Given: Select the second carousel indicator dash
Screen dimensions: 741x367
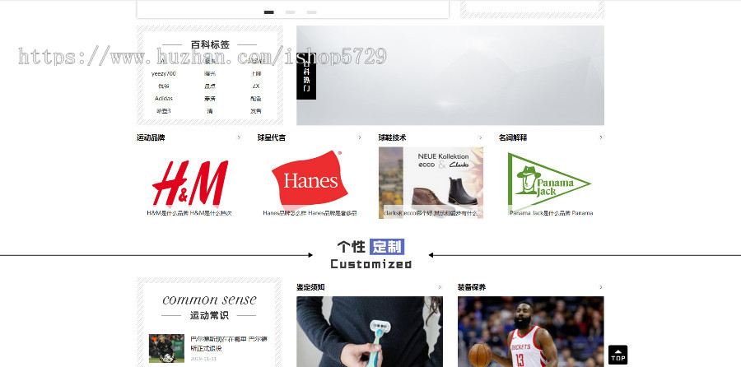Looking at the screenshot, I should pyautogui.click(x=290, y=12).
